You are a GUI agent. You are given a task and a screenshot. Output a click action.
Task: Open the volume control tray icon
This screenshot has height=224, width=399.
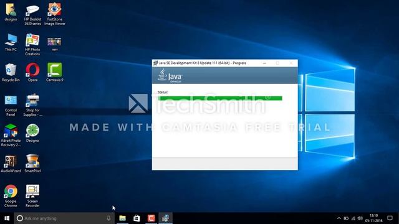click(x=360, y=218)
